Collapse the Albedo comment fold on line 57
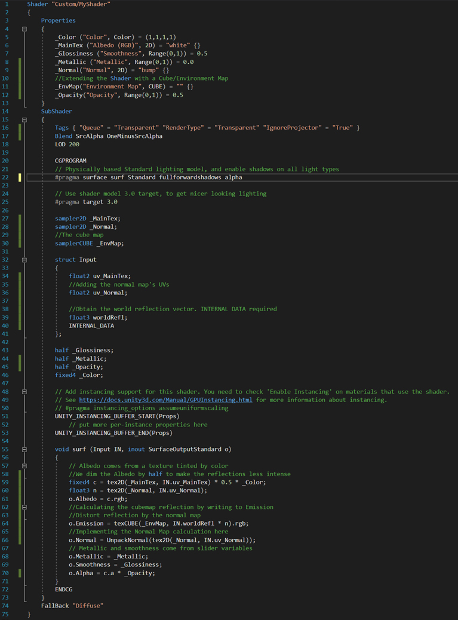The image size is (458, 620). point(24,466)
